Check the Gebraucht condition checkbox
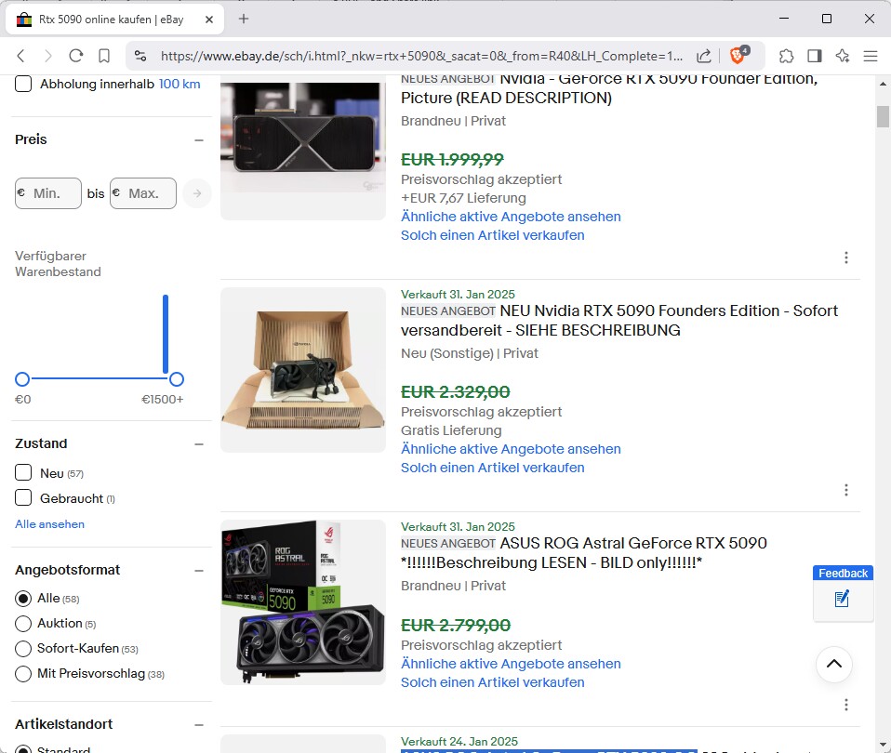 tap(23, 498)
